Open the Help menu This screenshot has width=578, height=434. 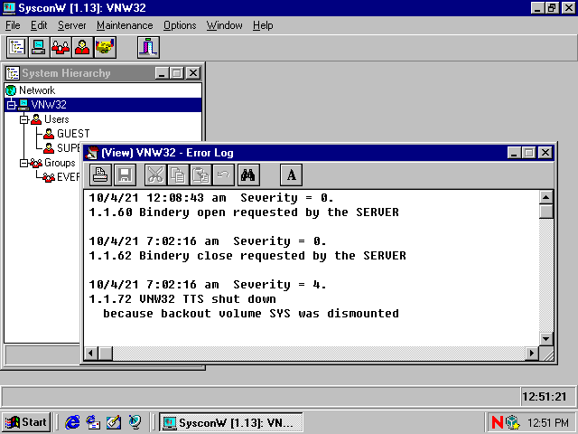point(263,25)
